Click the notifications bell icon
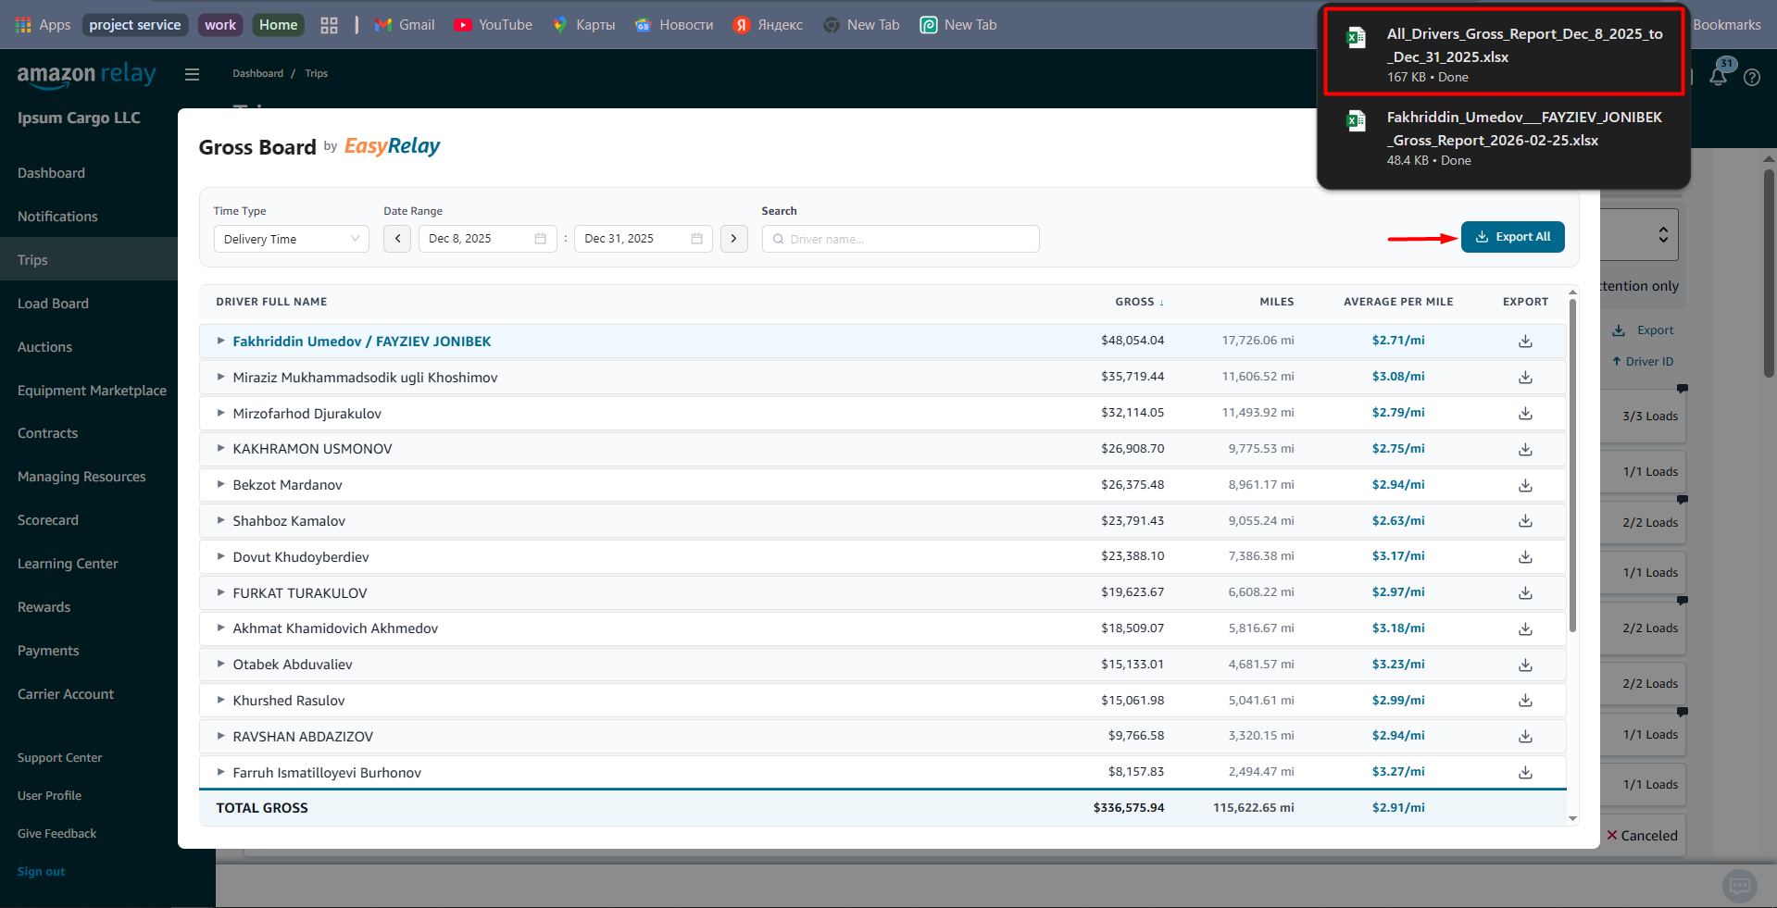Screen dimensions: 1777x908 coord(1718,77)
